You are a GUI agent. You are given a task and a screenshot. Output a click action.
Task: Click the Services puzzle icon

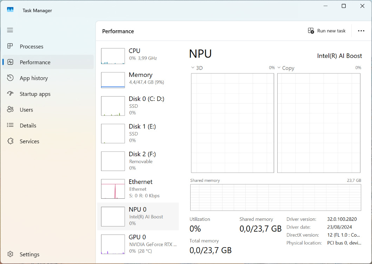(x=10, y=141)
